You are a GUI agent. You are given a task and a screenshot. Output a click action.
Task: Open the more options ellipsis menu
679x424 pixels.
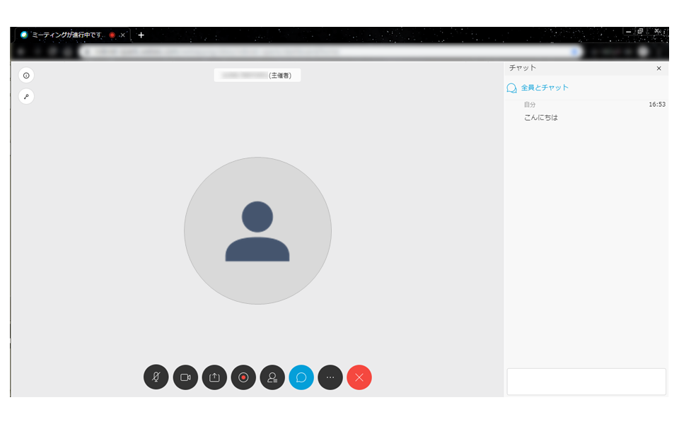click(330, 377)
